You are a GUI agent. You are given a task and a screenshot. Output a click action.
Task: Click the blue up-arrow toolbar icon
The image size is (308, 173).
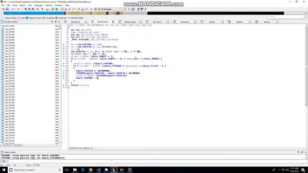42,9
